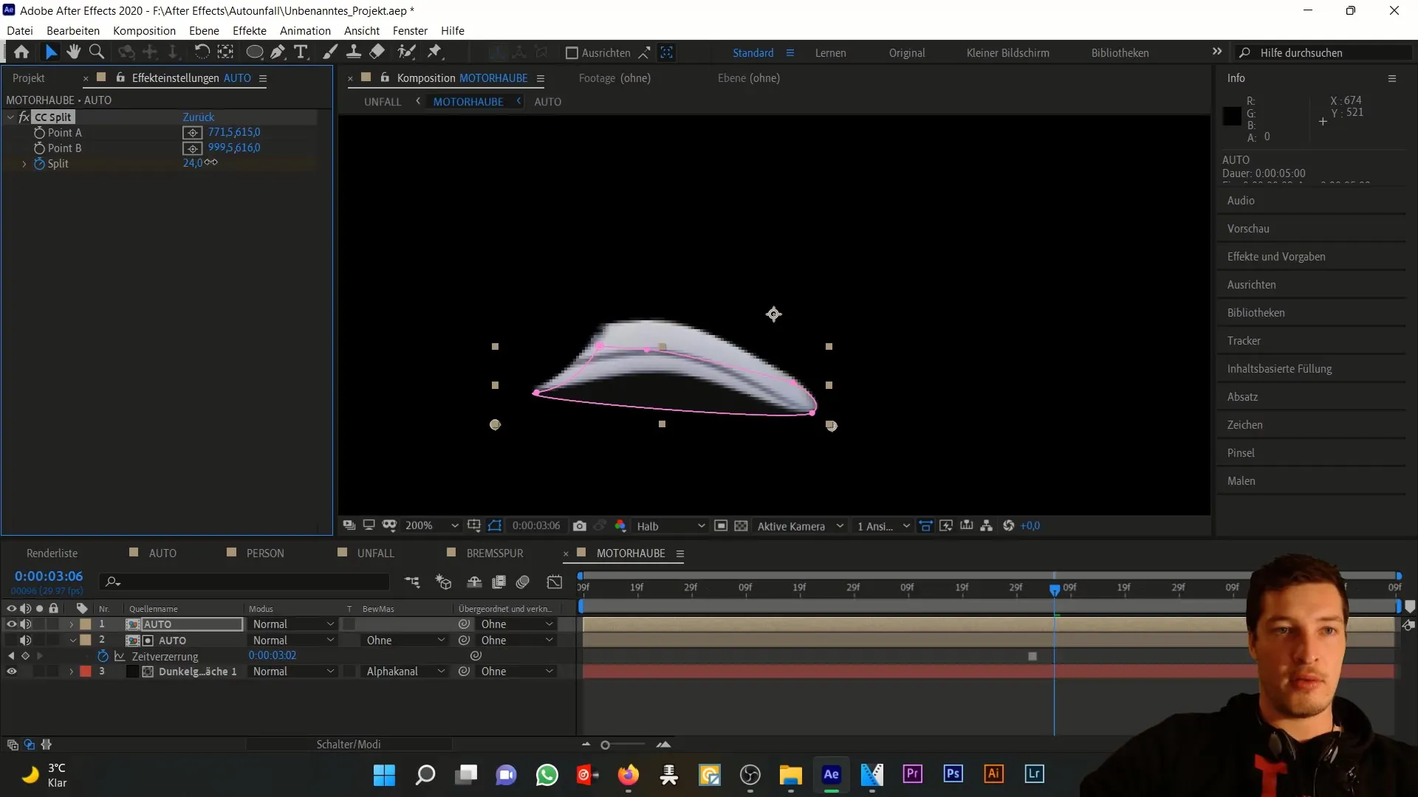Image resolution: width=1418 pixels, height=797 pixels.
Task: Toggle Point A stopwatch keyframing
Action: (x=39, y=133)
